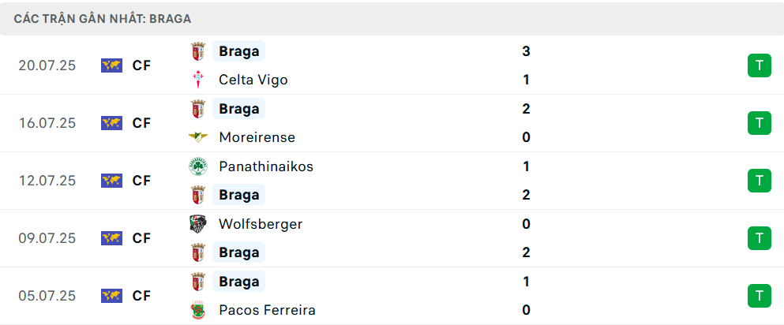Click the Celta Vigo team crest
The image size is (784, 325).
tap(198, 80)
